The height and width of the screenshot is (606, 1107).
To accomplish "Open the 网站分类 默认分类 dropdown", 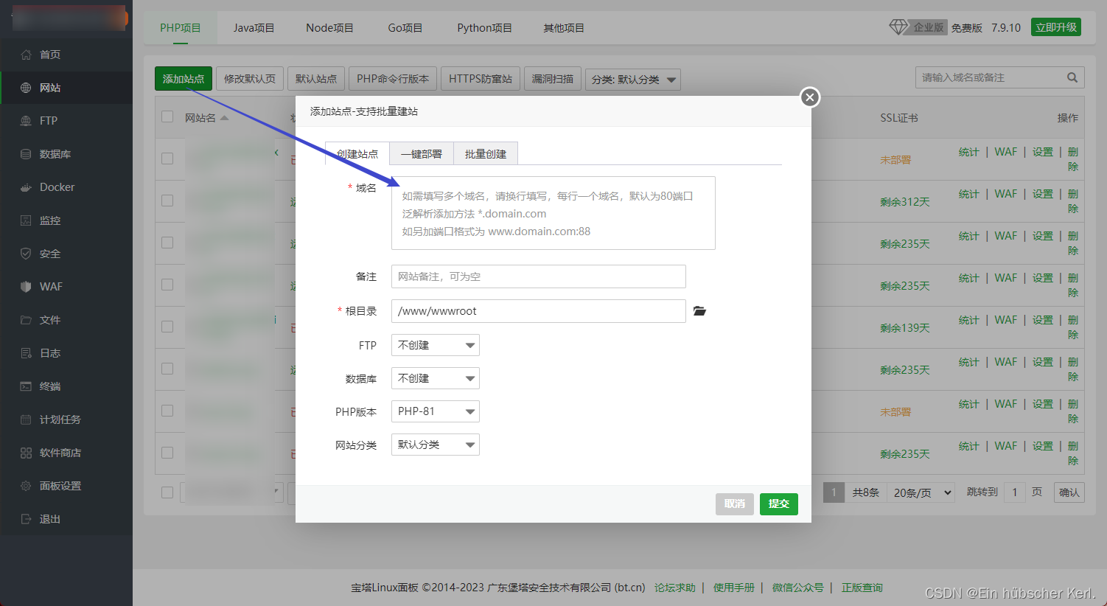I will pyautogui.click(x=436, y=445).
